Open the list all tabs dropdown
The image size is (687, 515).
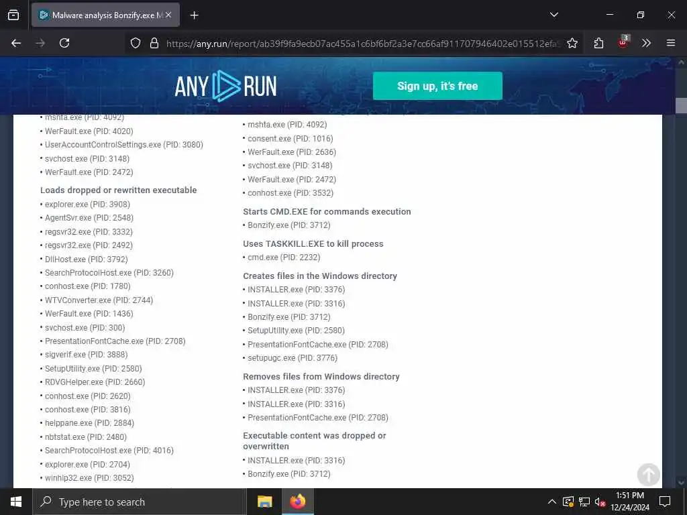[x=553, y=15]
